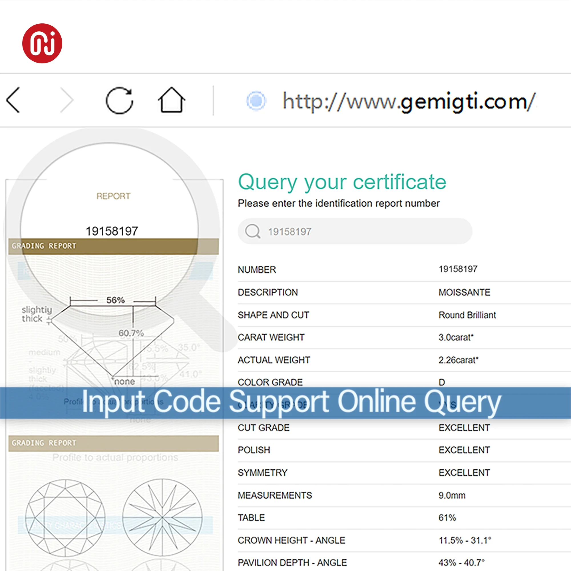Click the PAVILION DEPTH - ANGLE label
This screenshot has width=571, height=571.
coord(292,562)
